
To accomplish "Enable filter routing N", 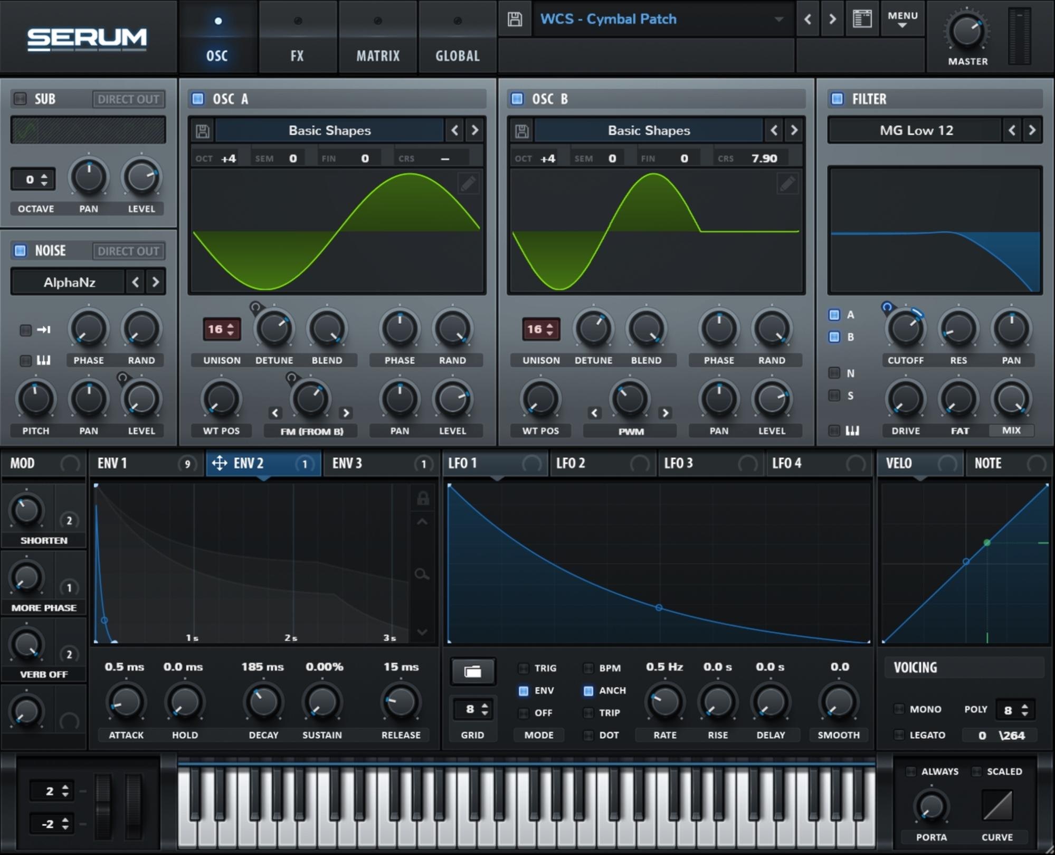I will 834,373.
